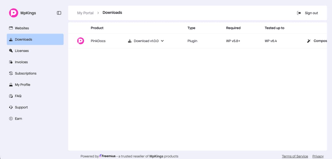Viewport: 332px width, 159px height.
Task: Click the Support headset icon
Action: pyautogui.click(x=11, y=107)
